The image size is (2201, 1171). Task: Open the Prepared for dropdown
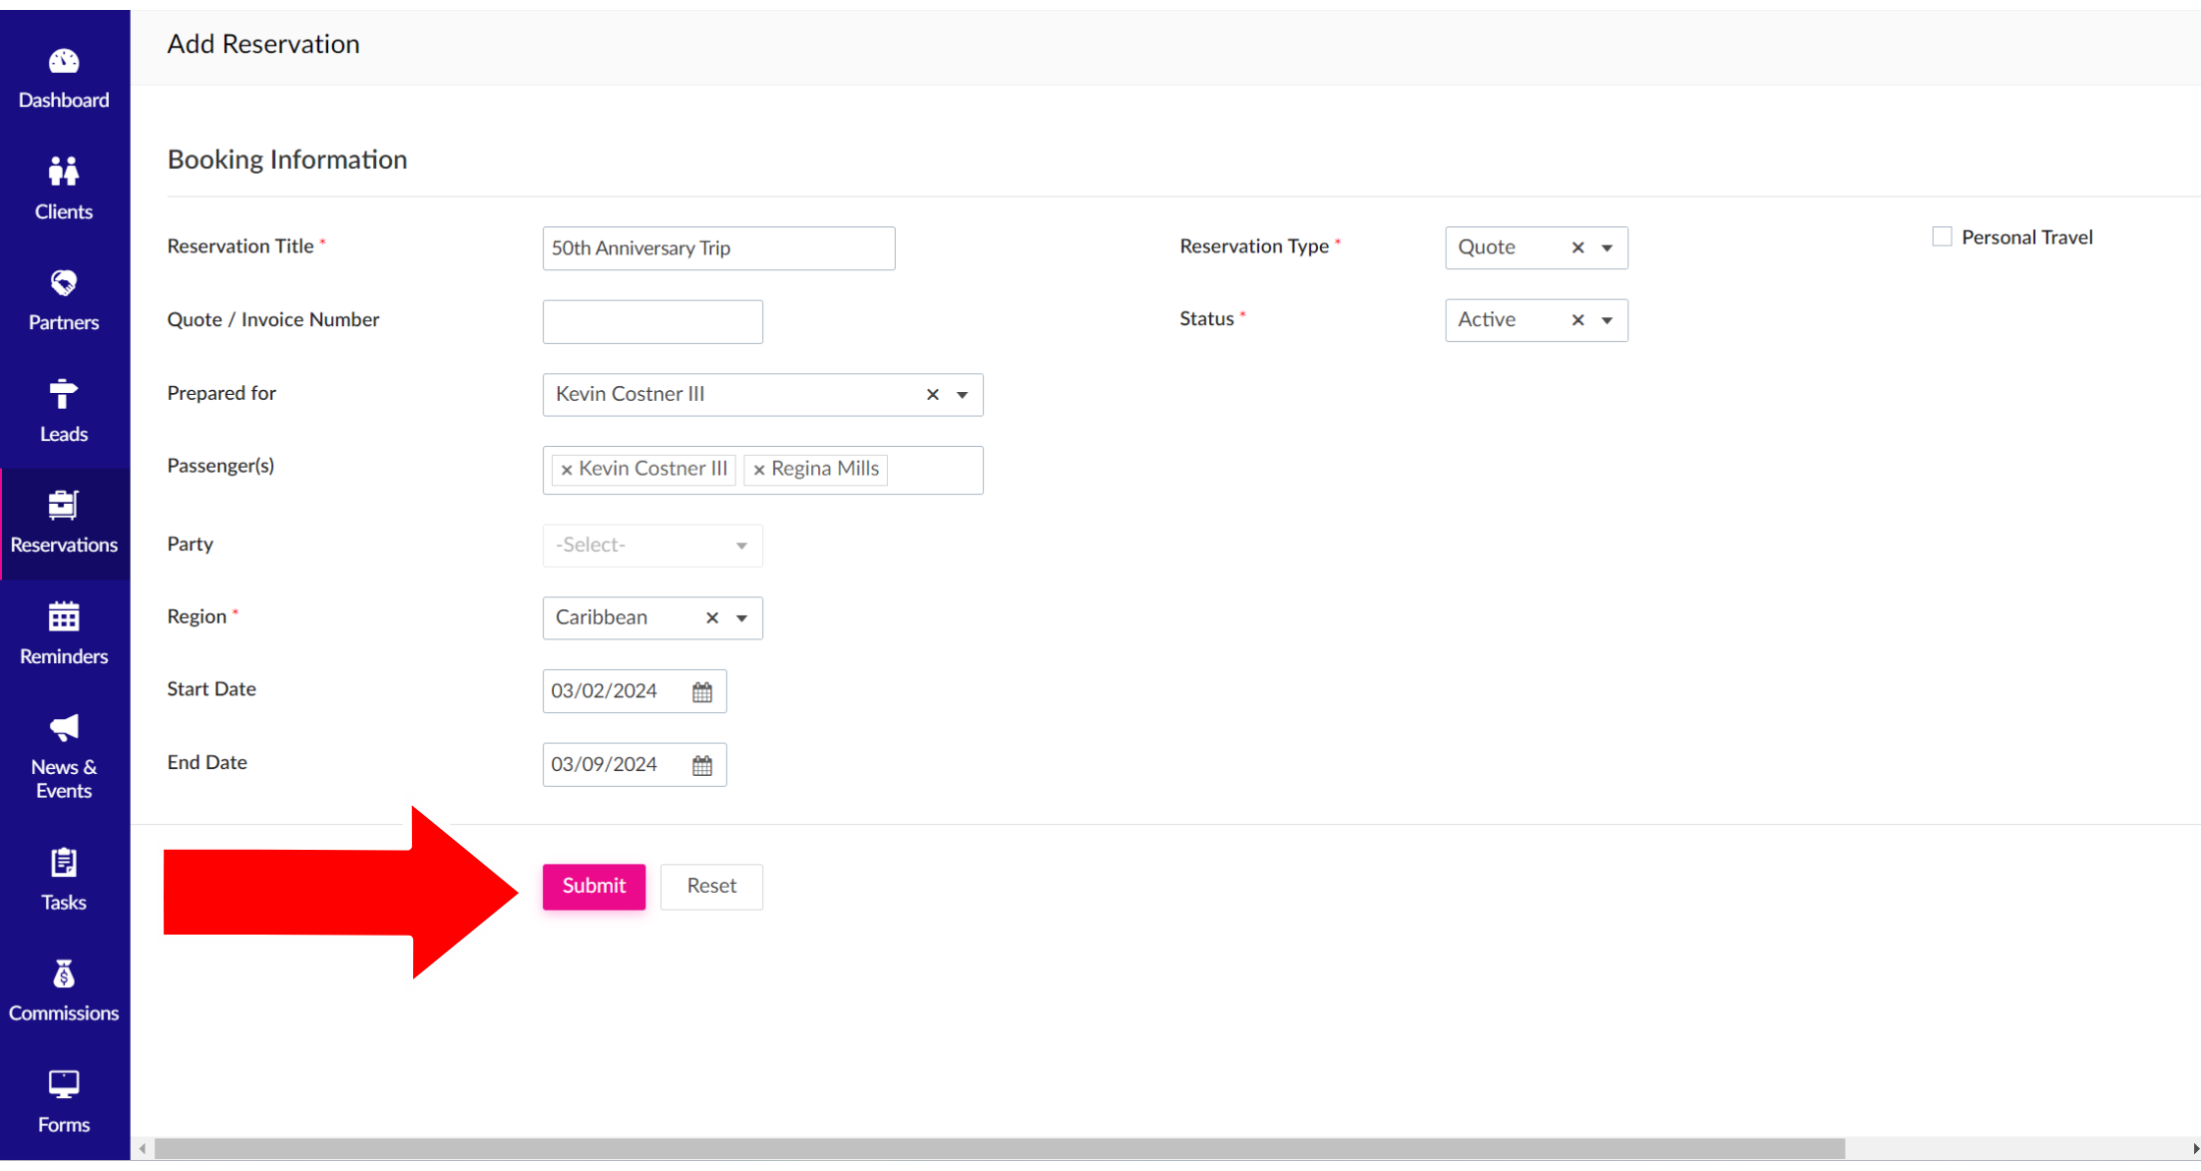click(x=962, y=395)
